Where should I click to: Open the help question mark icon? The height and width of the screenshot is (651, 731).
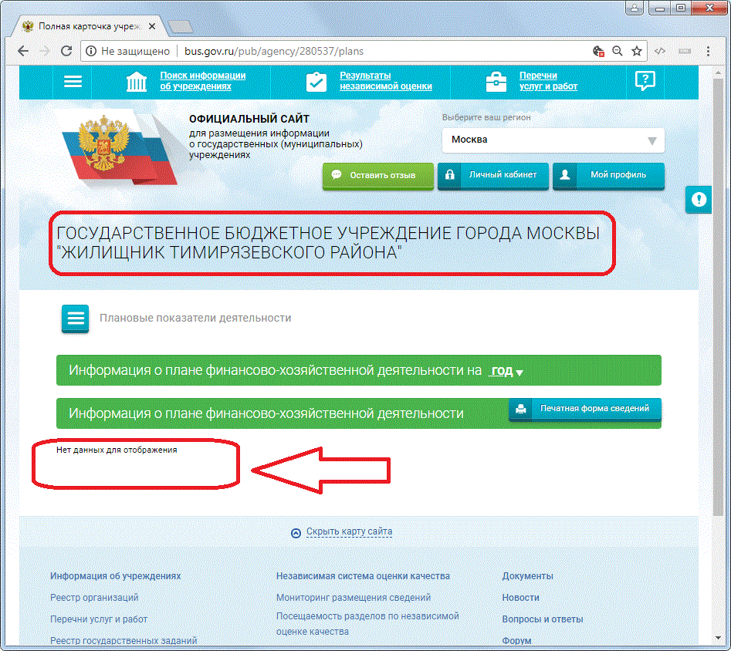(645, 81)
